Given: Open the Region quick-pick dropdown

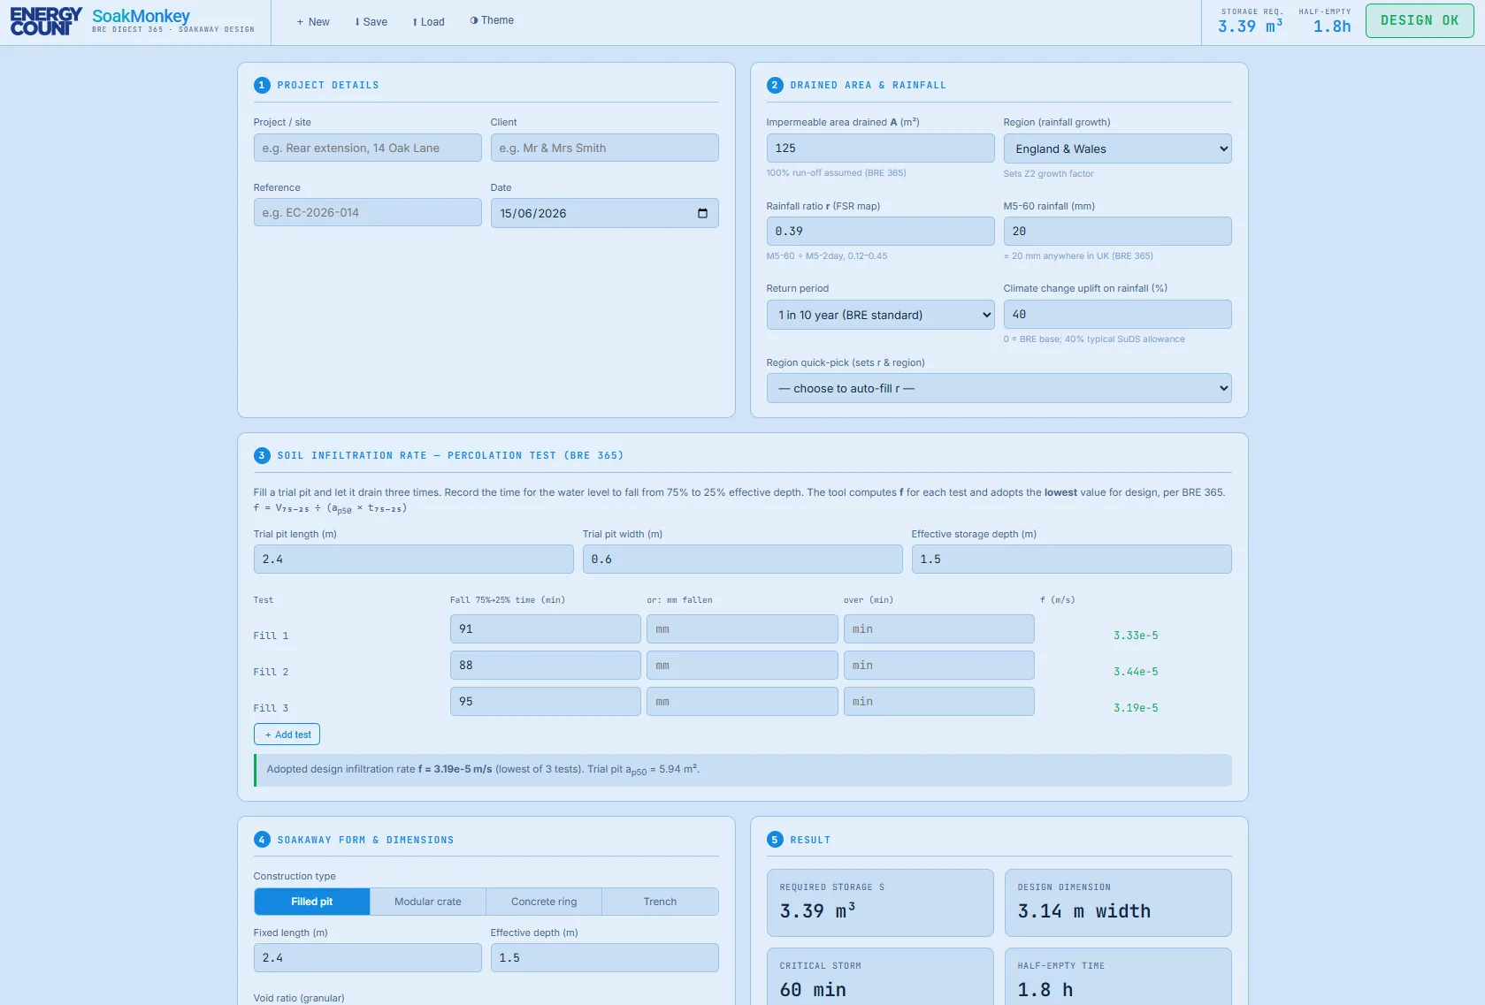Looking at the screenshot, I should tap(999, 388).
